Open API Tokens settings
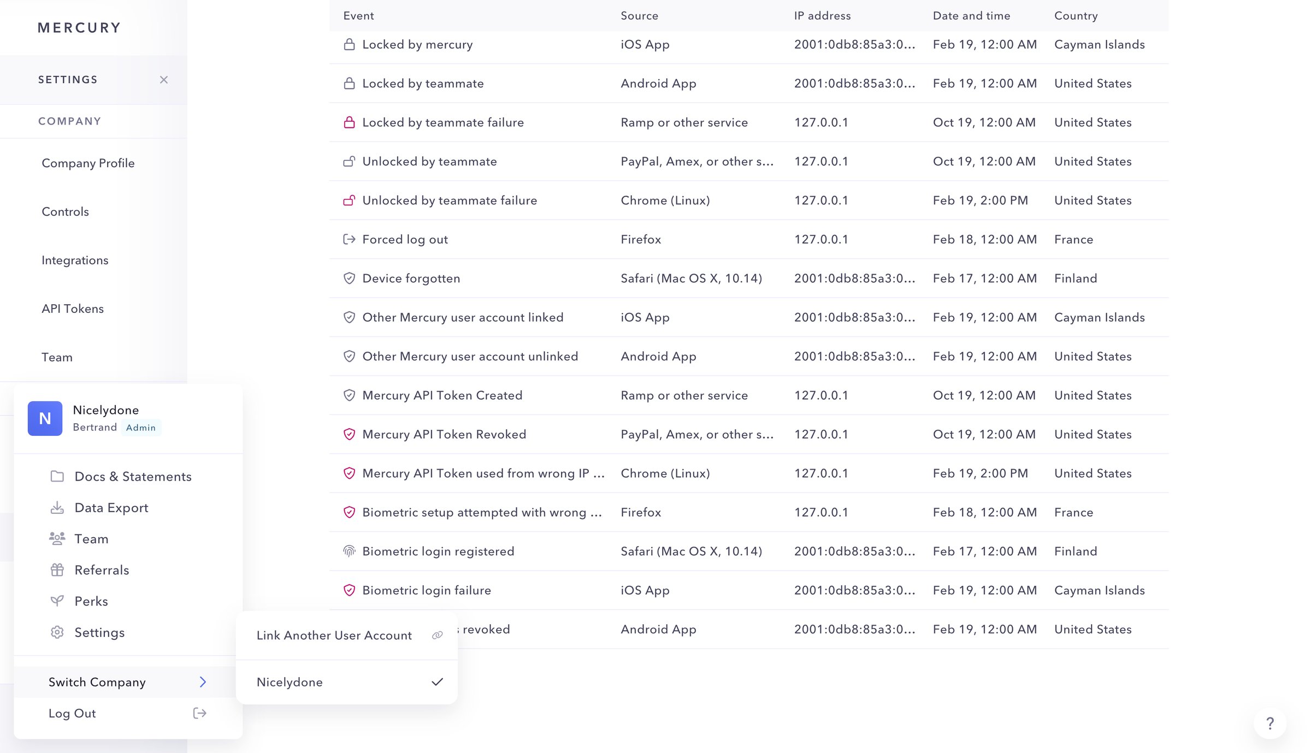Screen dimensions: 1311x753 click(73, 309)
